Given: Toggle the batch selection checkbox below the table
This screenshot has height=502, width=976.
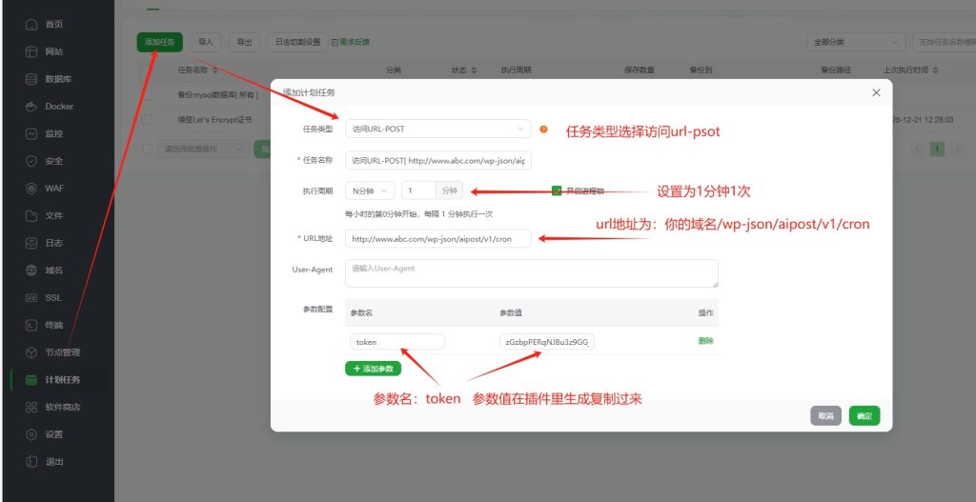Looking at the screenshot, I should point(147,150).
